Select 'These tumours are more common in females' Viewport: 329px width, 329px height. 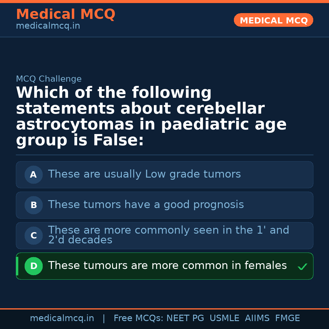pos(167,266)
